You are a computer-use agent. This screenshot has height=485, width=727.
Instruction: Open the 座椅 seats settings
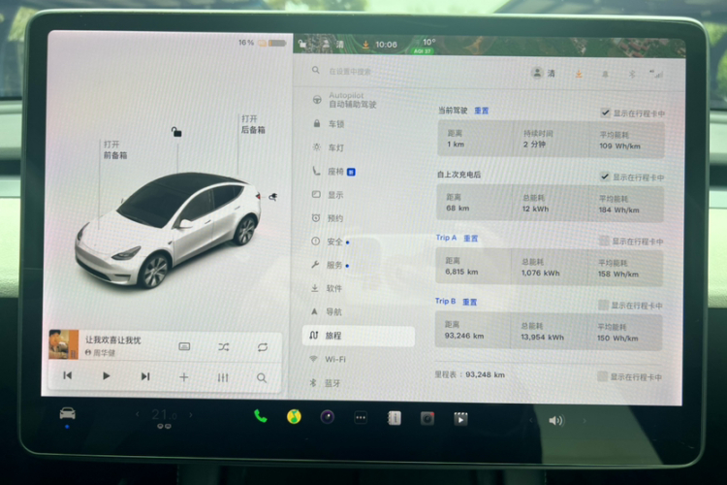tap(333, 172)
